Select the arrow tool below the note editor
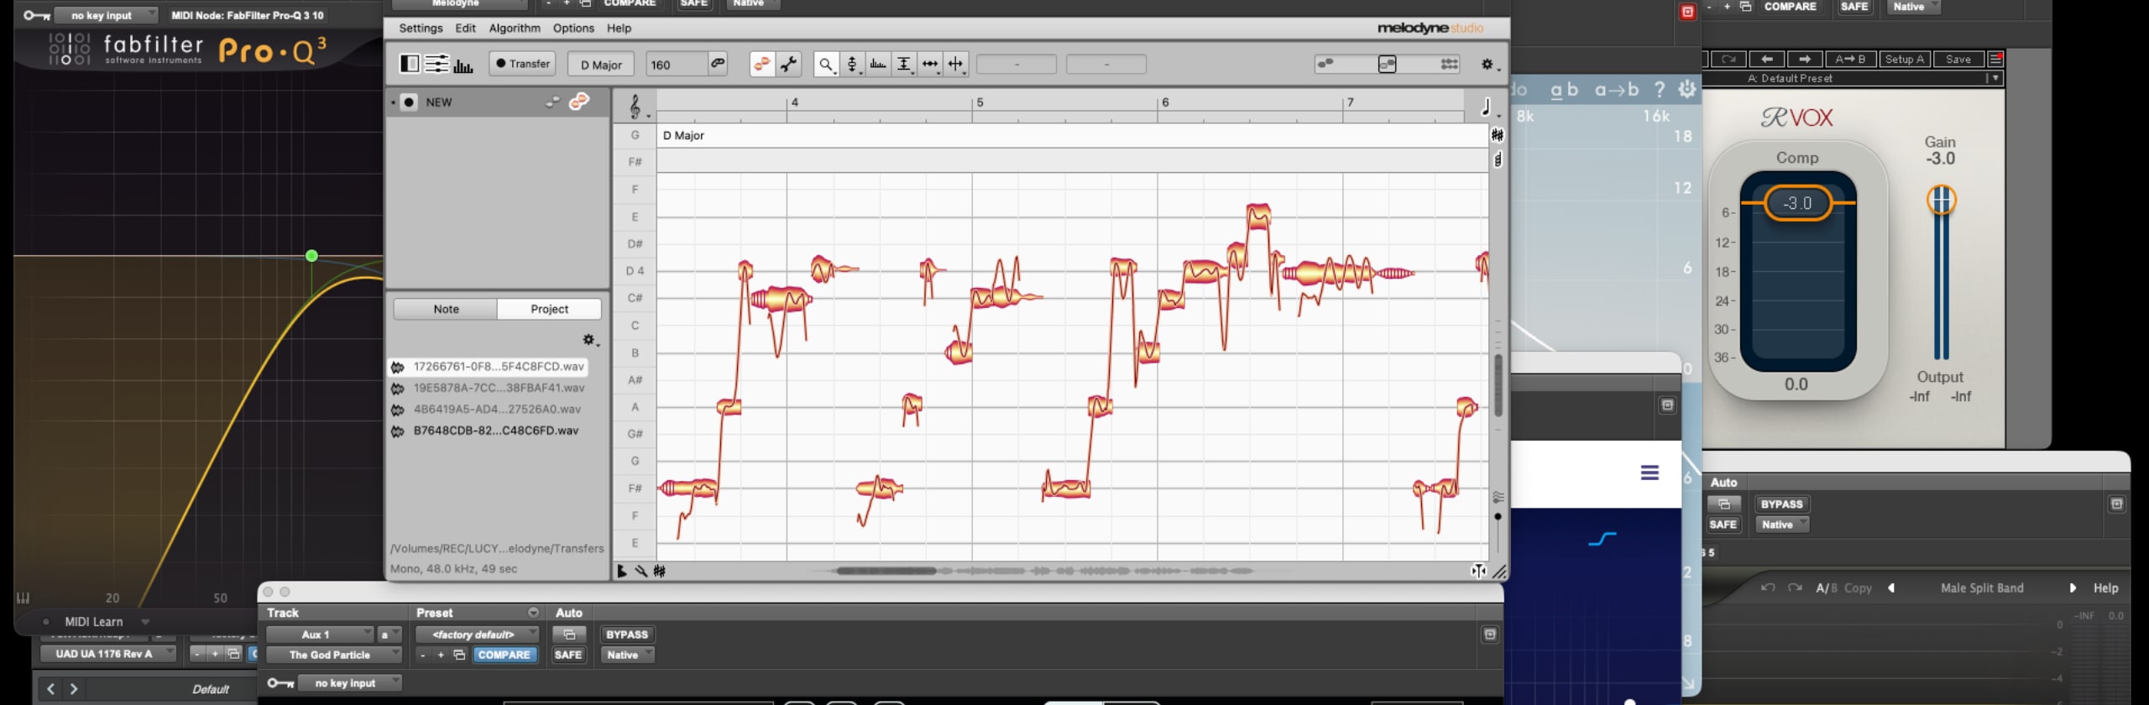The width and height of the screenshot is (2149, 705). click(622, 571)
